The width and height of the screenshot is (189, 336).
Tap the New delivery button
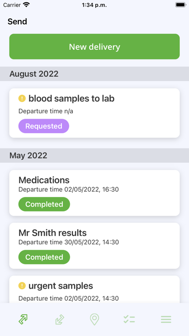[x=94, y=46]
